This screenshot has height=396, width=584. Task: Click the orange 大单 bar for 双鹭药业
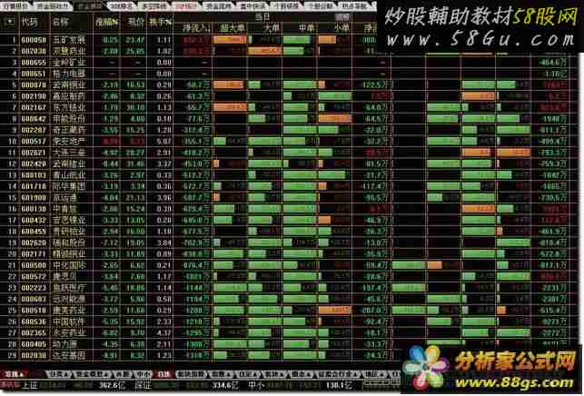(264, 51)
